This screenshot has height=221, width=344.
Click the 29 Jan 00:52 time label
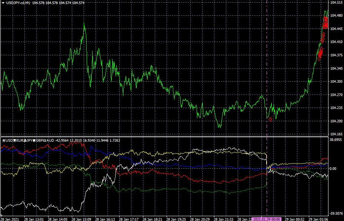[294, 219]
